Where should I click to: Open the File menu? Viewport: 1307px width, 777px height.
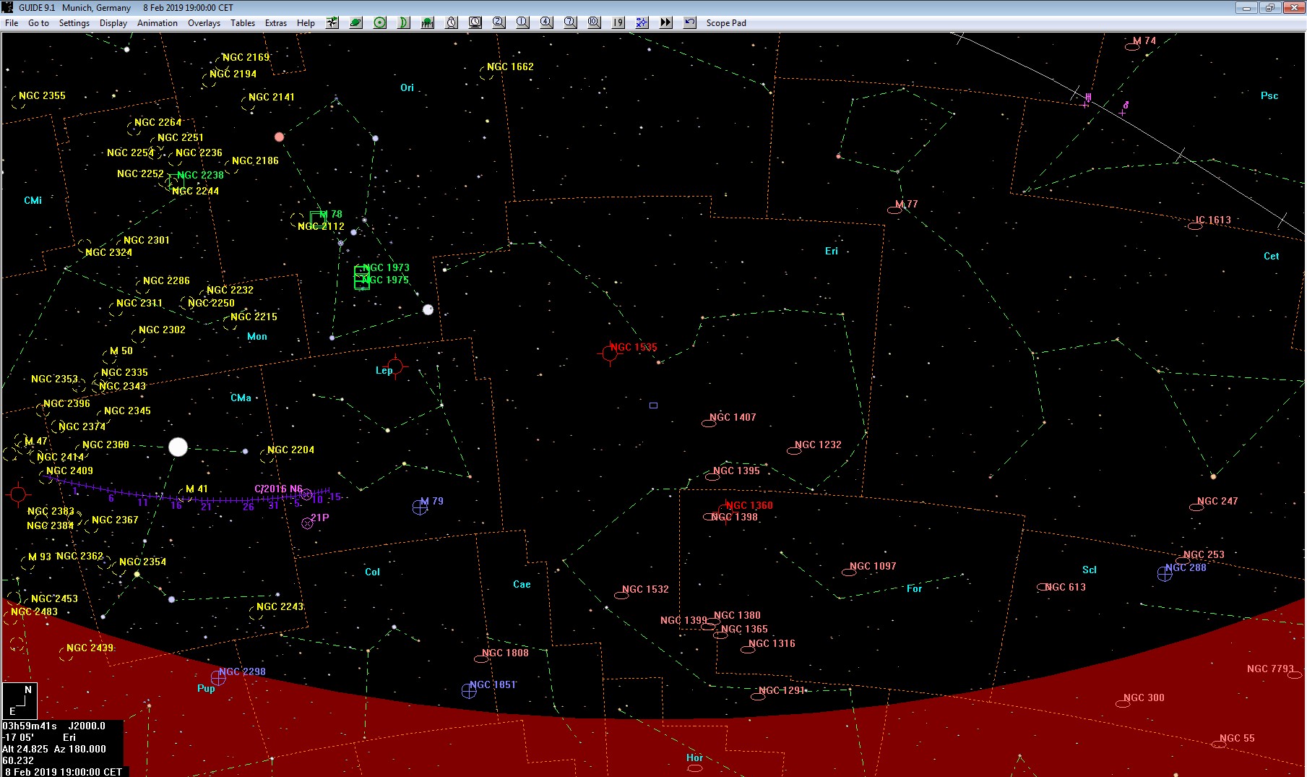pos(12,23)
